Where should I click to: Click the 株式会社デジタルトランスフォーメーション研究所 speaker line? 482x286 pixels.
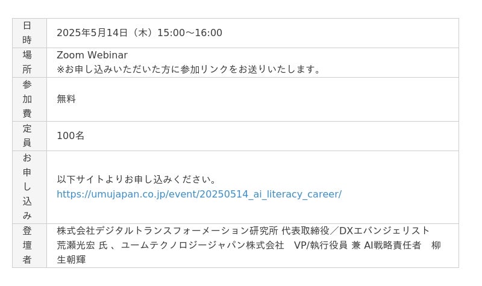coord(167,231)
